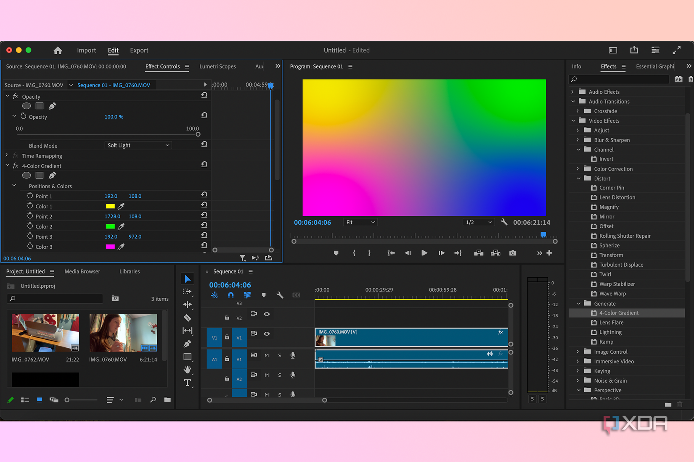Switch to the Lumetri Scopes tab

217,66
